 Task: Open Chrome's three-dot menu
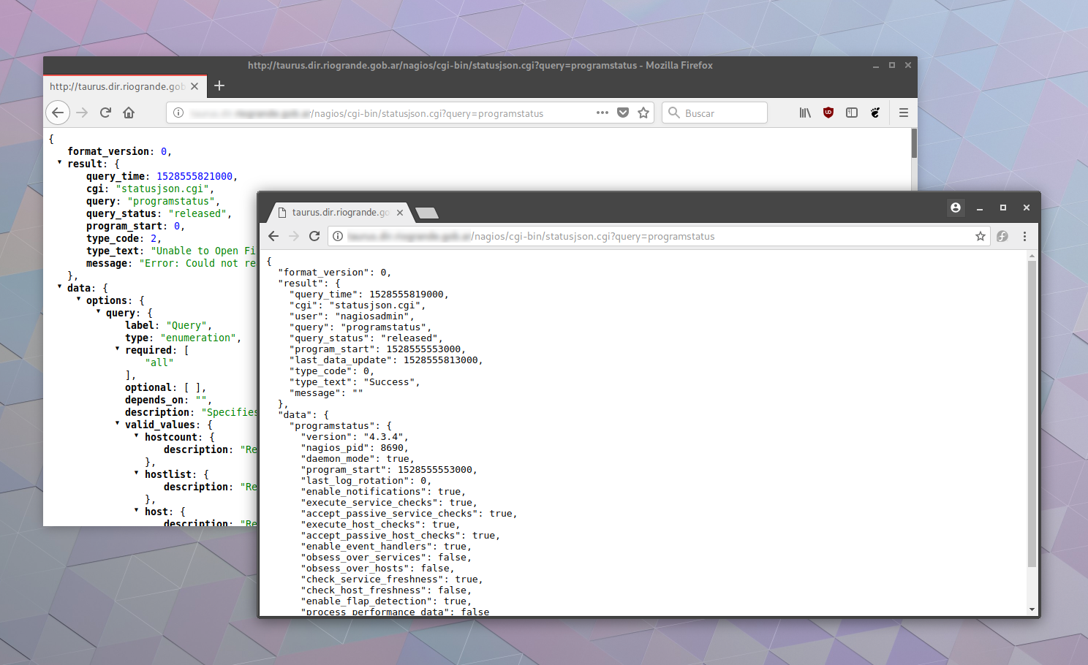click(1025, 235)
